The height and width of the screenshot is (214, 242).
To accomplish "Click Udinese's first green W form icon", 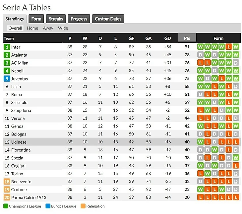I will click(x=200, y=142).
